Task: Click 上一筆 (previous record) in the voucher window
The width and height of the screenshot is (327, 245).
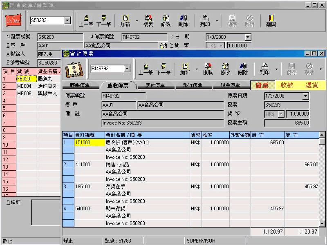Action: tap(146, 69)
